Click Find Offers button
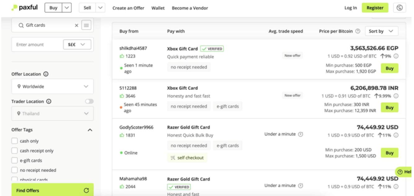 pos(52,190)
